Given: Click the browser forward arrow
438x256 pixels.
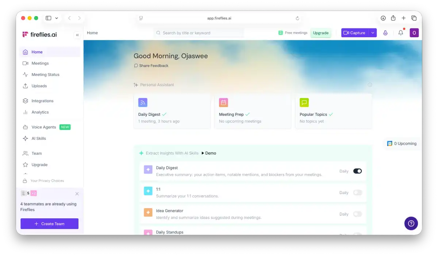Looking at the screenshot, I should pos(79,18).
